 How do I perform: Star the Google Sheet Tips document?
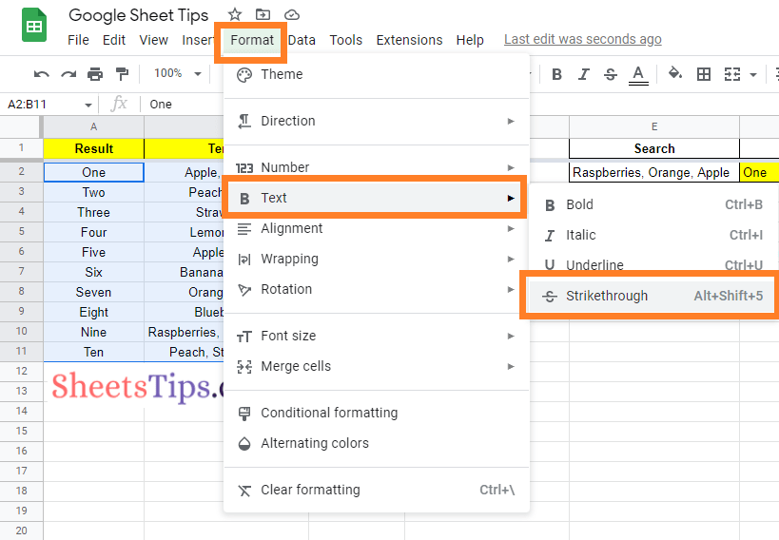[x=235, y=14]
